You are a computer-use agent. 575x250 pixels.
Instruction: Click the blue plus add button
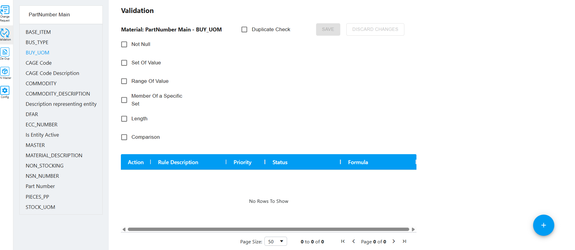coord(543,225)
